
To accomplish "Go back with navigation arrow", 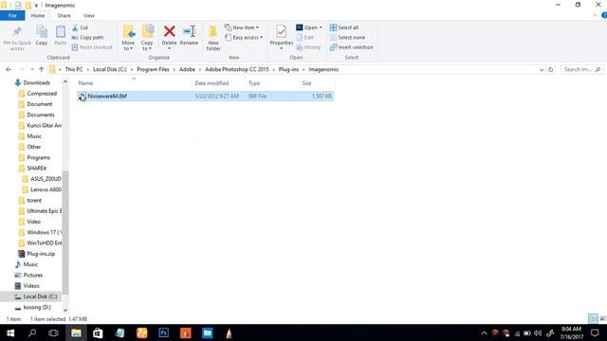I will [9, 69].
